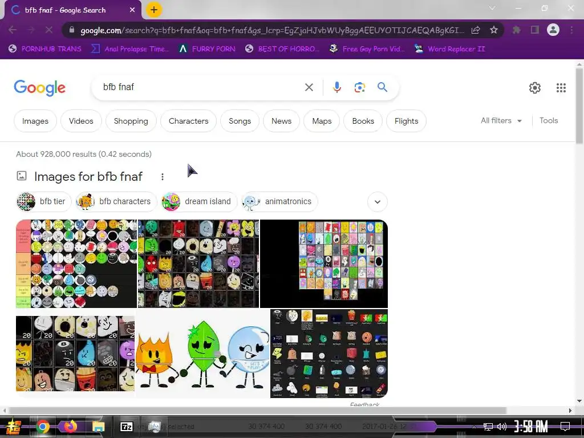Image resolution: width=584 pixels, height=438 pixels.
Task: Open Chrome from the taskbar
Action: [43, 427]
